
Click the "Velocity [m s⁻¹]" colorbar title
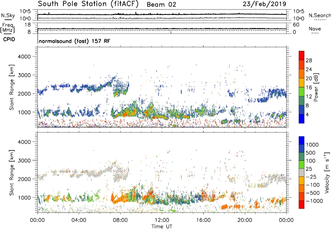click(327, 172)
